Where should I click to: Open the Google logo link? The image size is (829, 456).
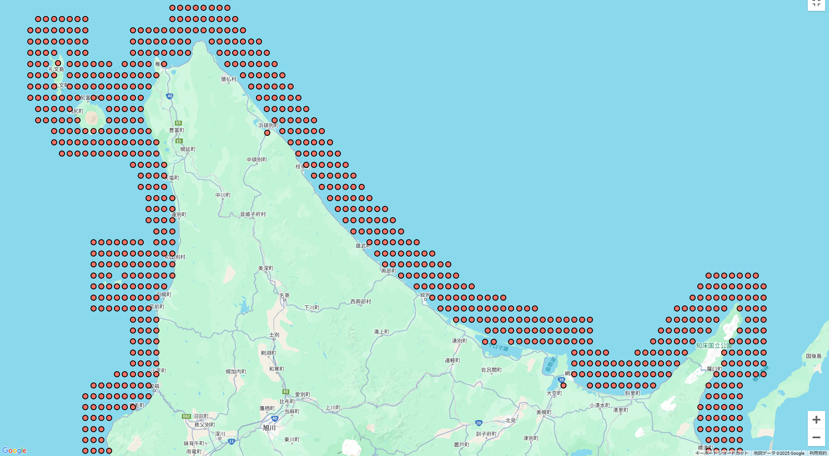point(14,450)
